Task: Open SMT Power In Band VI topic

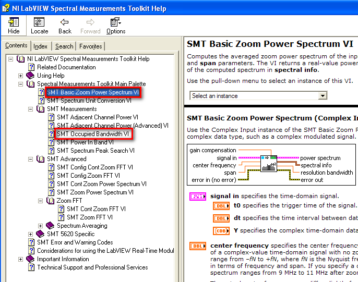Action: (x=85, y=142)
